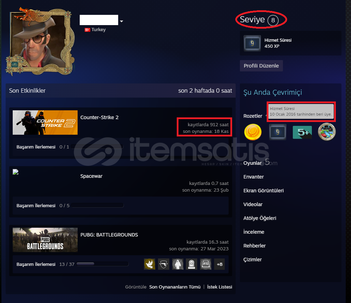Show the +8 more PUBG achievements
This screenshot has width=351, height=303.
tap(219, 264)
